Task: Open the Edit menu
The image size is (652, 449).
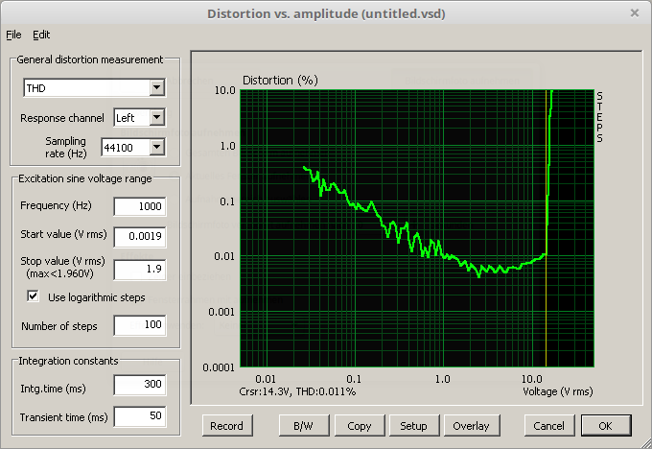Action: click(41, 35)
